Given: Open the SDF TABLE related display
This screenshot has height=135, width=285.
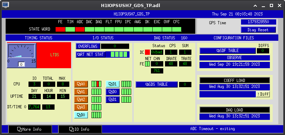Looking at the screenshot, I should click(228, 51).
